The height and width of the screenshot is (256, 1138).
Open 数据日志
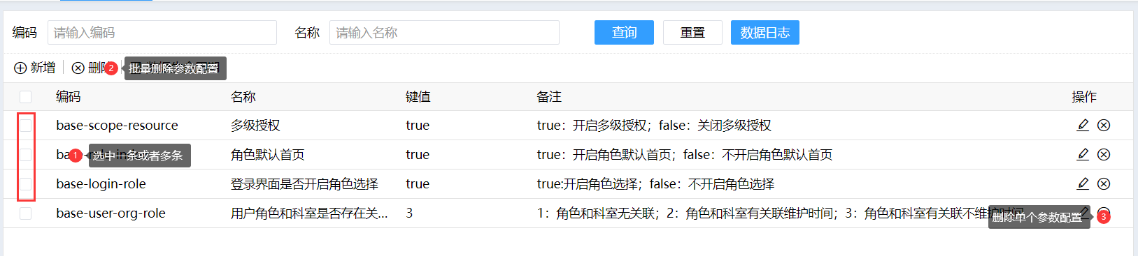tap(765, 33)
